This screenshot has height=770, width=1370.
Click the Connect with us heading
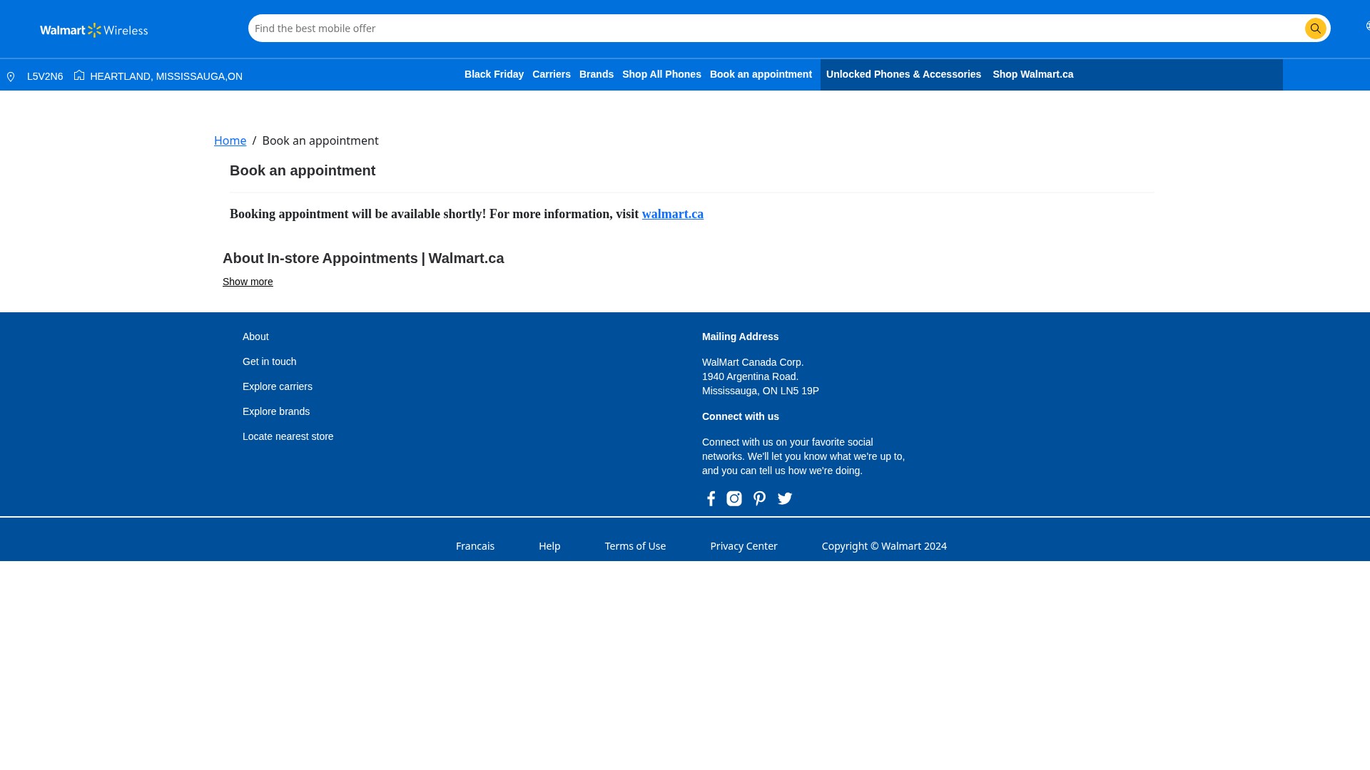tap(740, 416)
